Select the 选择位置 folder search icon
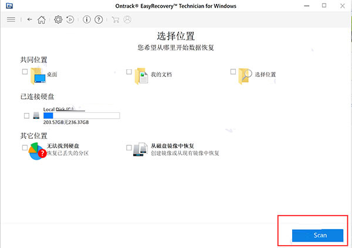 click(x=245, y=76)
